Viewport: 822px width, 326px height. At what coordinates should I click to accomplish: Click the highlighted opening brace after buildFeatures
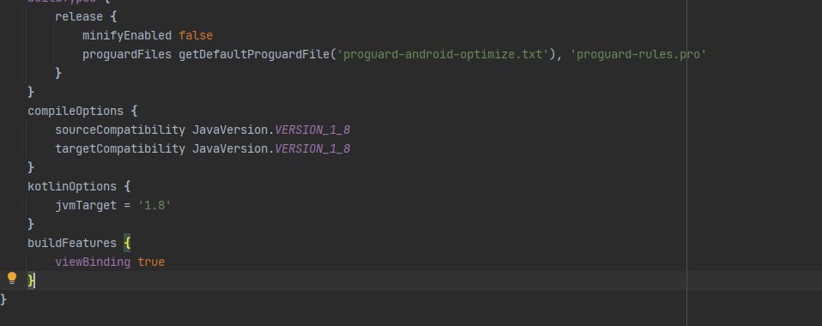point(127,243)
